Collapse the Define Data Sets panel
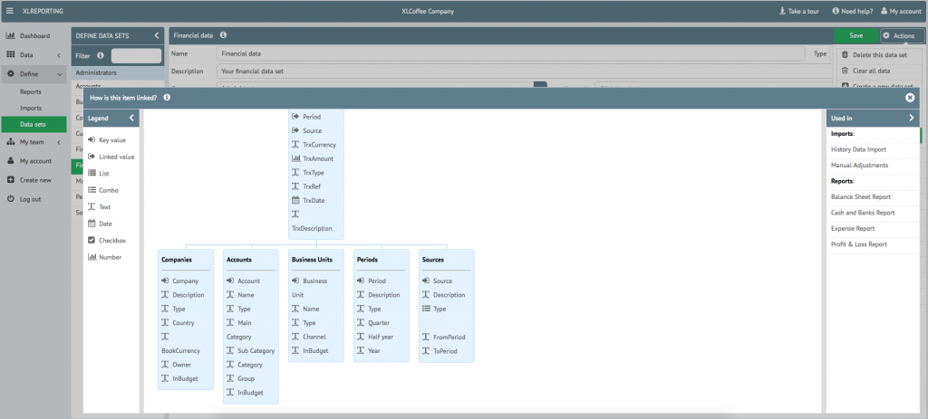The image size is (928, 419). click(x=156, y=35)
